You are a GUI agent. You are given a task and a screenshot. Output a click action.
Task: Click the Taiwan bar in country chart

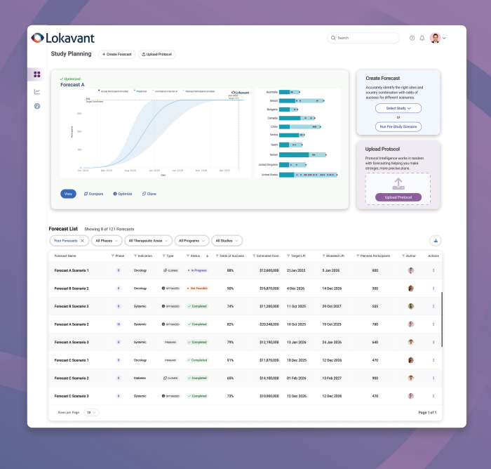(x=303, y=155)
